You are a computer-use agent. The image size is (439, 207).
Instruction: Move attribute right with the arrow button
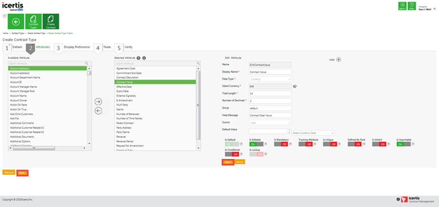[98, 102]
